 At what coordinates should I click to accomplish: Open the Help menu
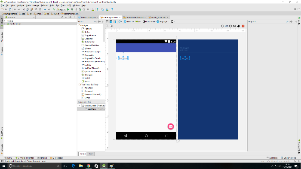click(x=83, y=5)
